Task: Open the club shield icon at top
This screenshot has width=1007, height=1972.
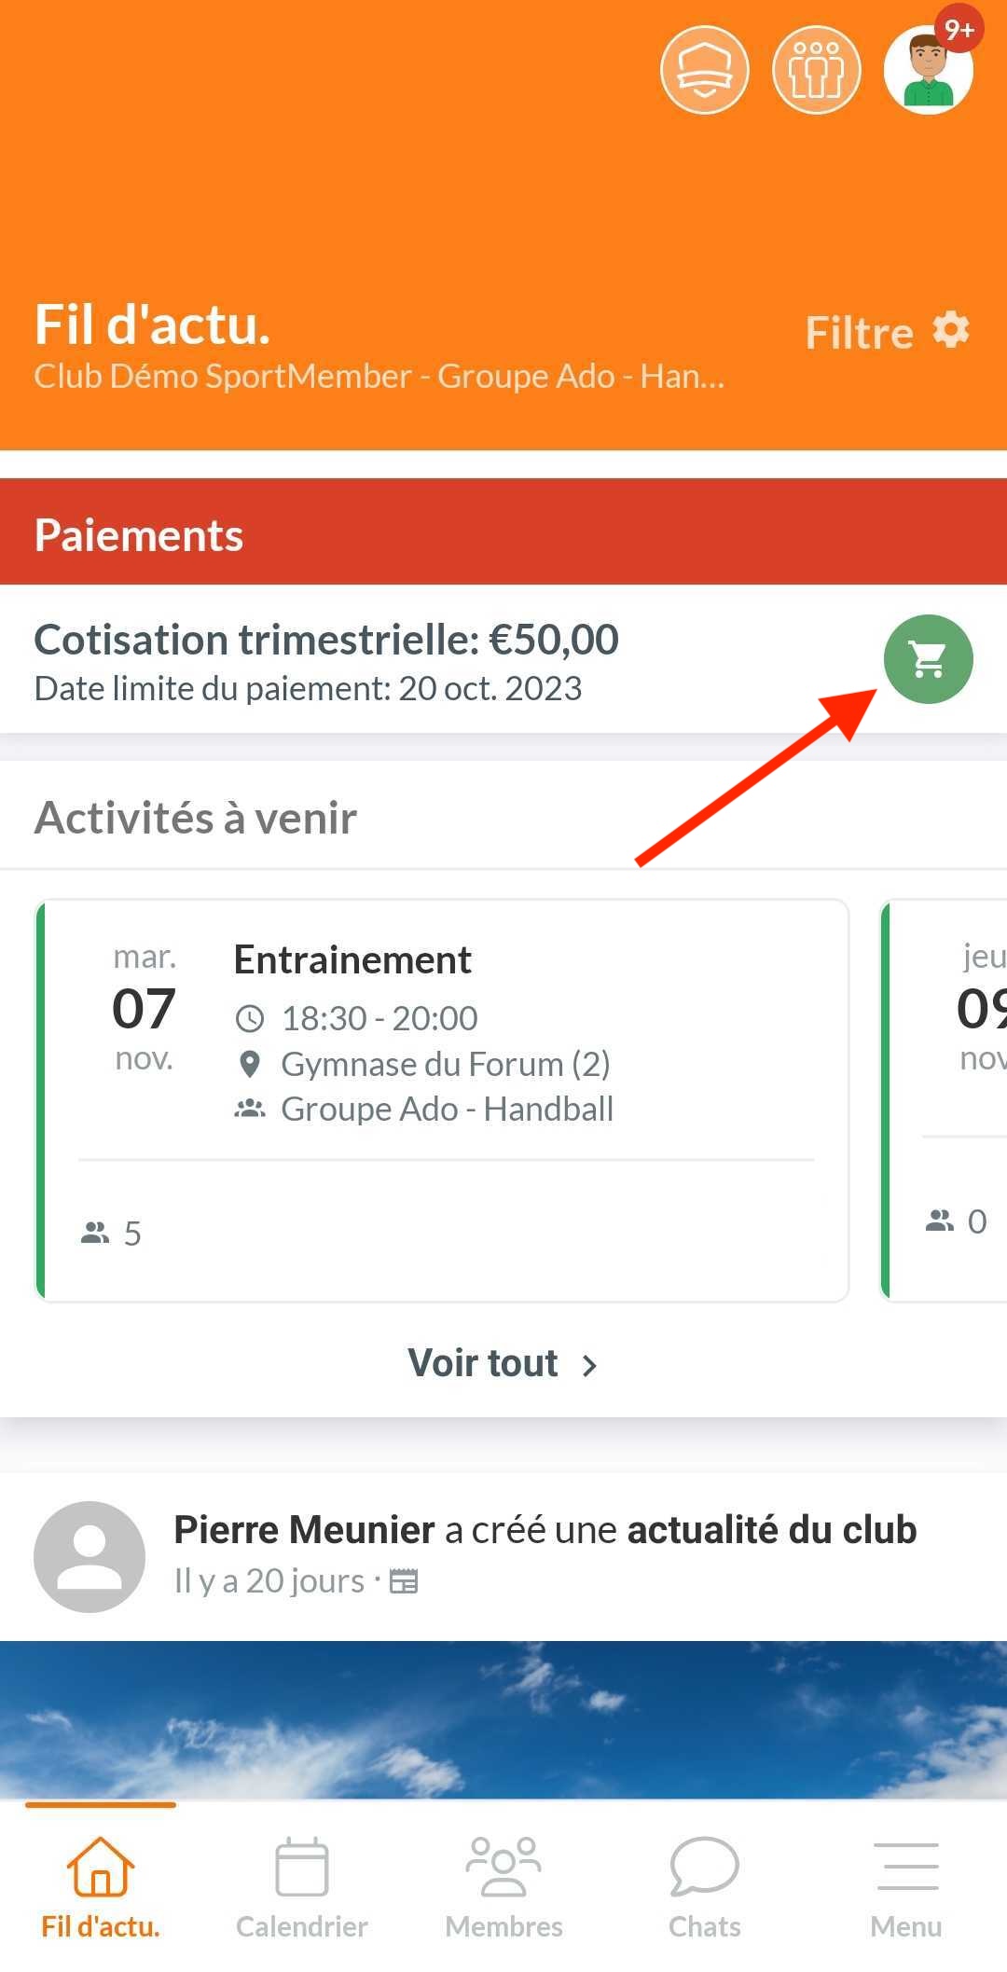Action: 705,70
